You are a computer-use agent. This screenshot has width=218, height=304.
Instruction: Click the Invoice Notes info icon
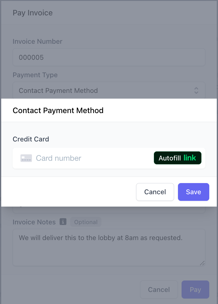[63, 222]
